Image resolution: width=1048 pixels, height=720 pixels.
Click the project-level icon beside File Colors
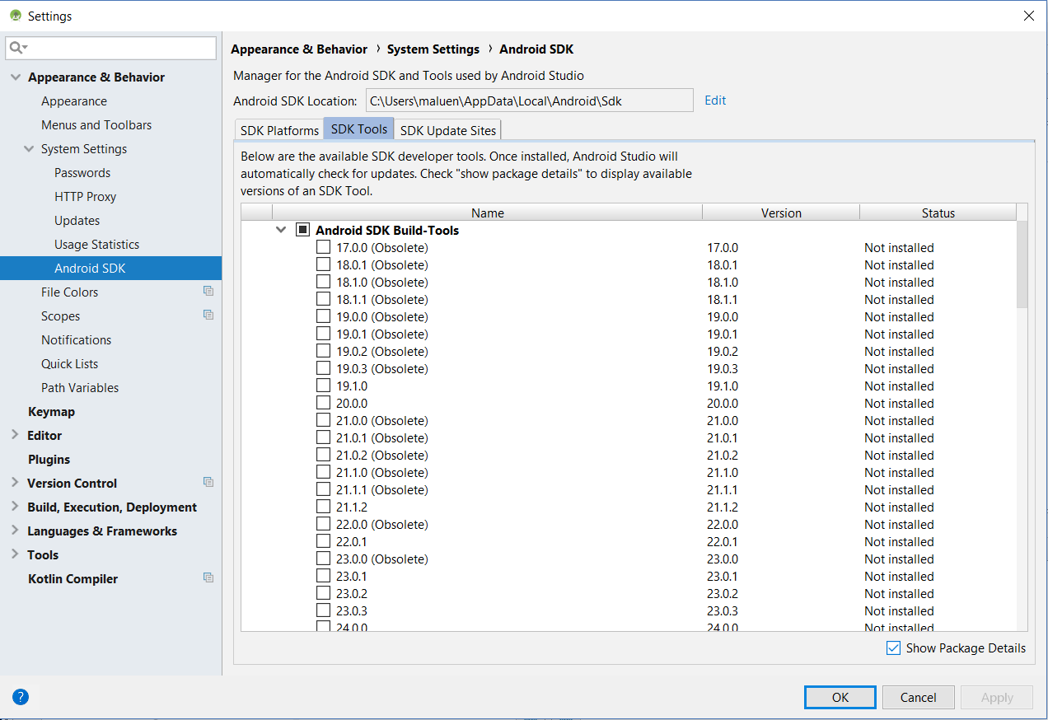[x=208, y=292]
